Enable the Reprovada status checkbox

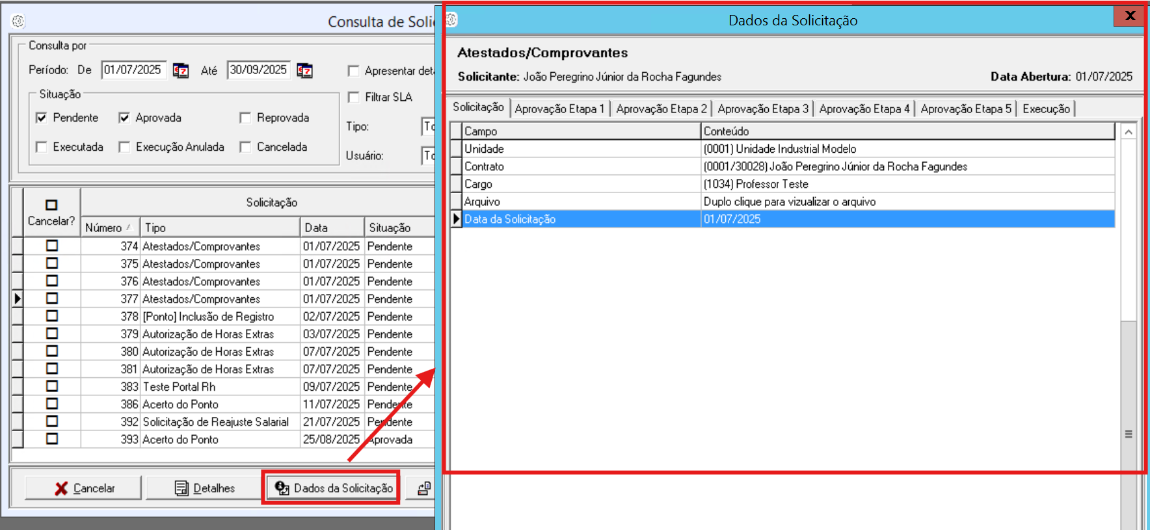pos(245,118)
